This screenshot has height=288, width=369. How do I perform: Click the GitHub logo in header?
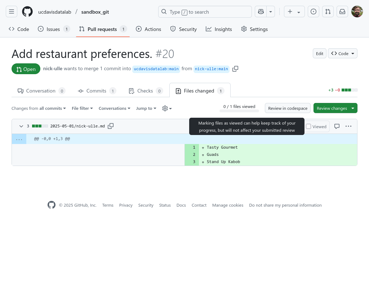(x=27, y=12)
